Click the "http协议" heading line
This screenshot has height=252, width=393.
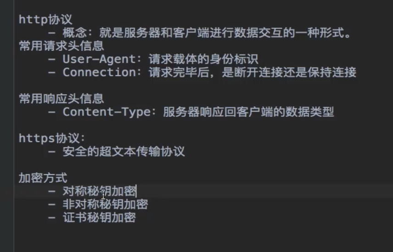coord(45,20)
